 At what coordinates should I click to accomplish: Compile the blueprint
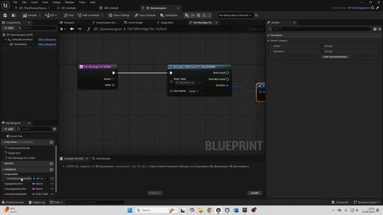click(30, 16)
